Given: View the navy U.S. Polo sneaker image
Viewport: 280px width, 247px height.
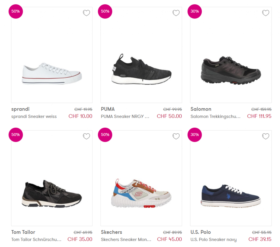Looking at the screenshot, I should [x=231, y=195].
